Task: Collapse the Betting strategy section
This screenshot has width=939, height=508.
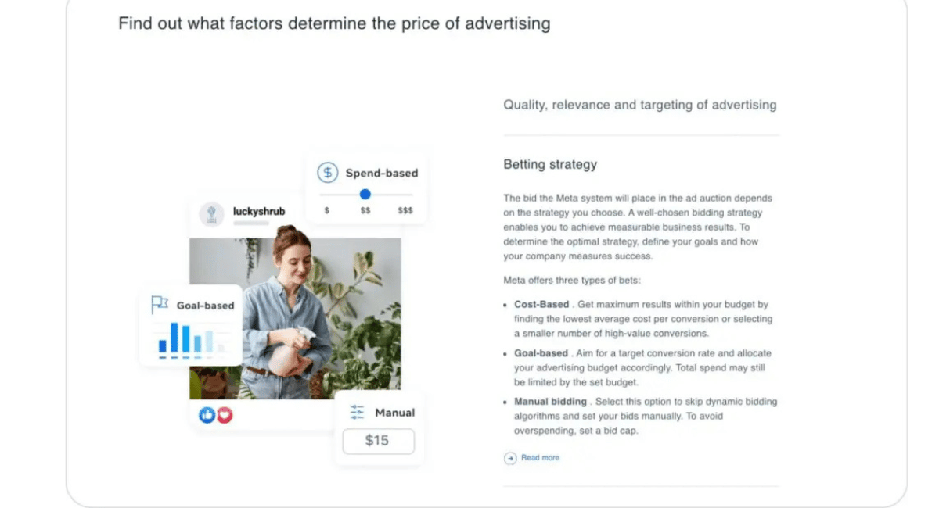Action: [550, 165]
